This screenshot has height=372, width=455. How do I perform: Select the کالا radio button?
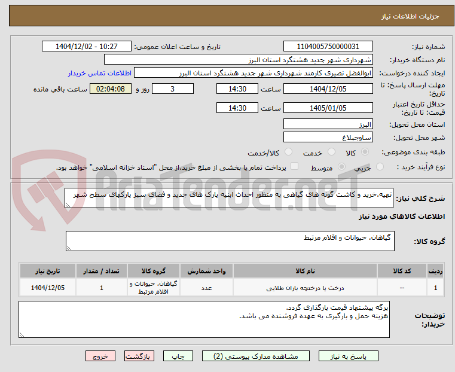point(365,152)
